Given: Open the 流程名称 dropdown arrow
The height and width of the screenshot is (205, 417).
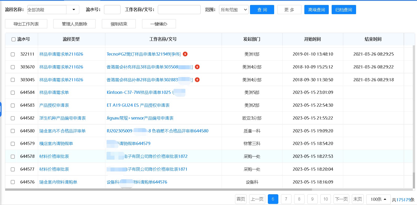Looking at the screenshot, I should (74, 10).
